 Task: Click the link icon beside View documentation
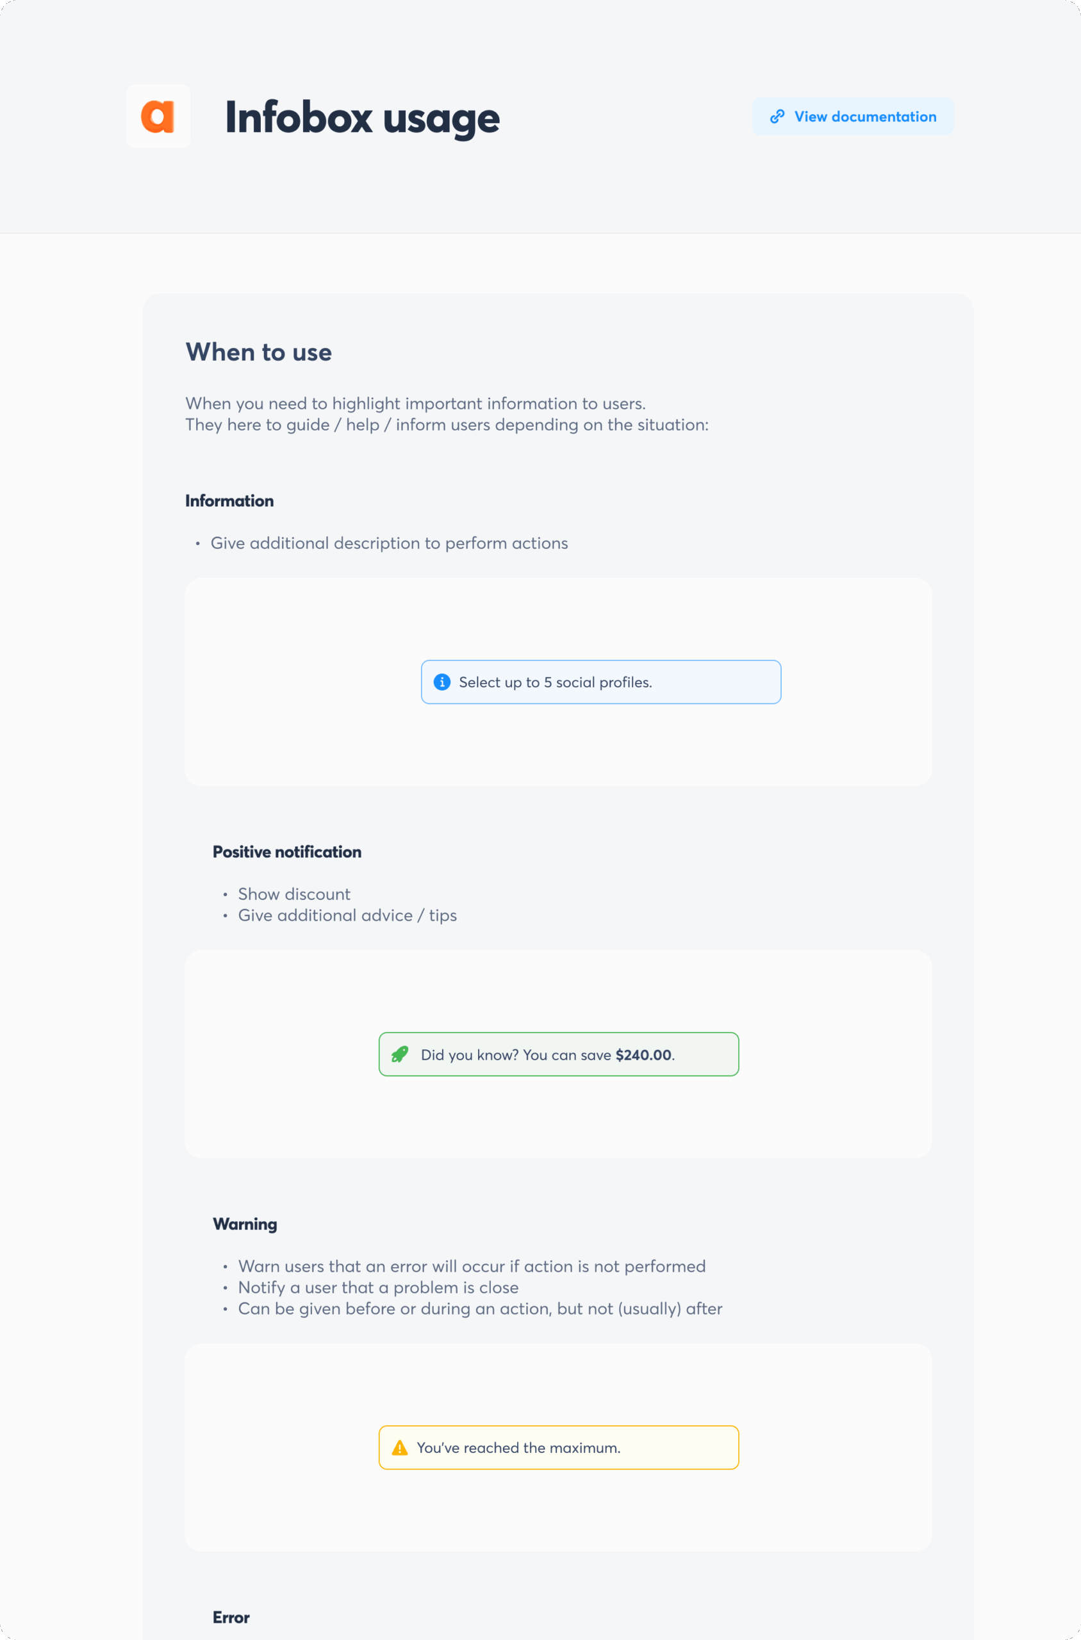tap(778, 116)
